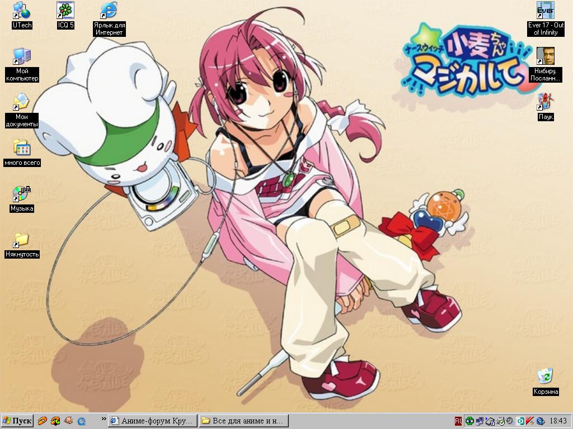Open the speaker volume tray icon

510,421
